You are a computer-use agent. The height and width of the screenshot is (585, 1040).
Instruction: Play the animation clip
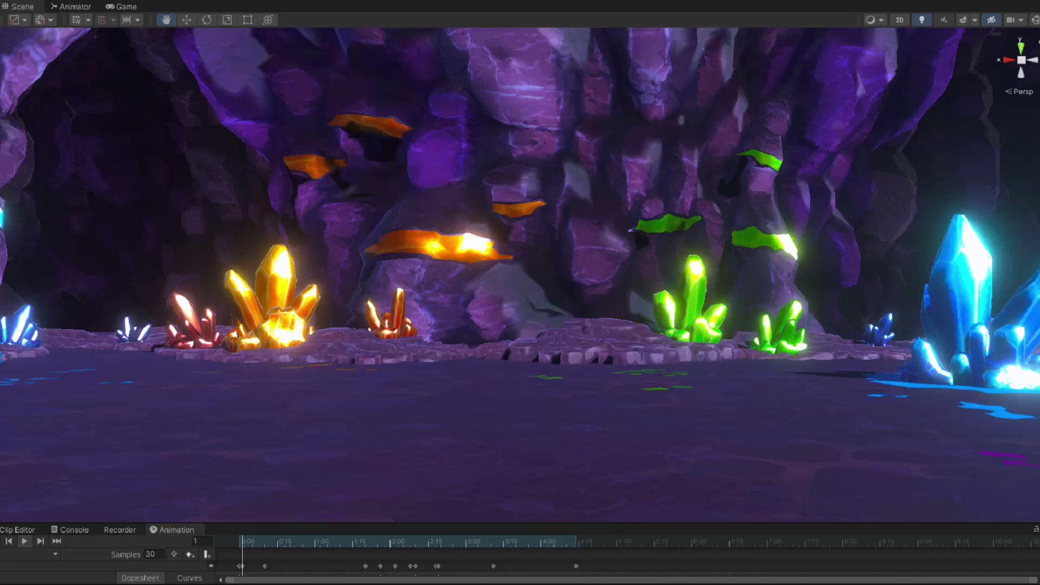pyautogui.click(x=24, y=541)
